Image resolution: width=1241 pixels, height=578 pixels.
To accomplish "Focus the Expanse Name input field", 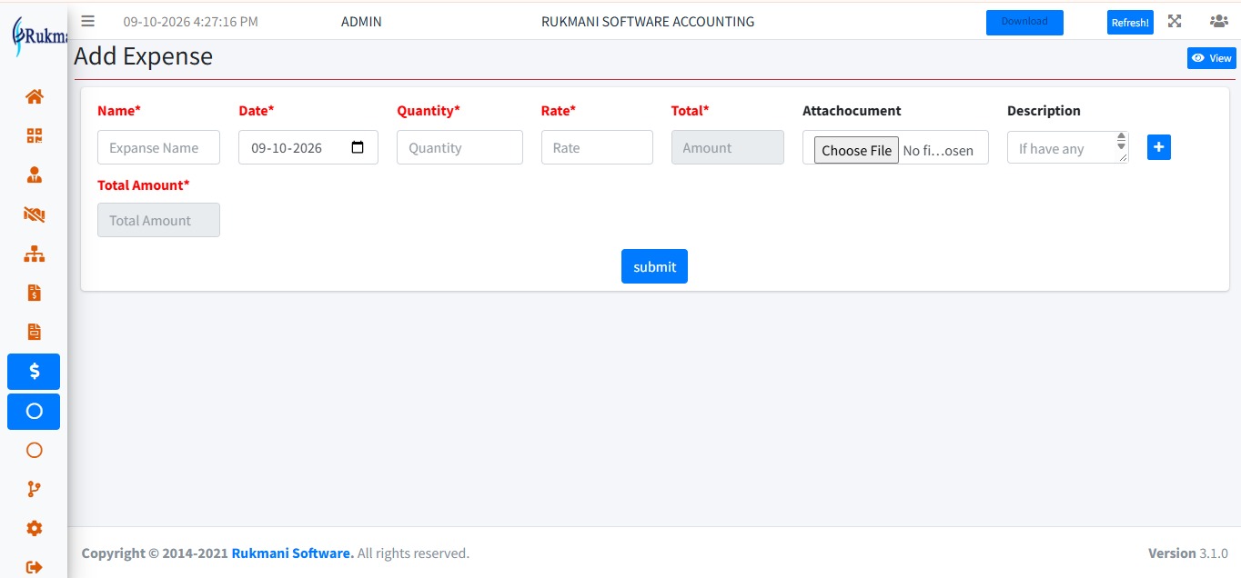I will 158,147.
